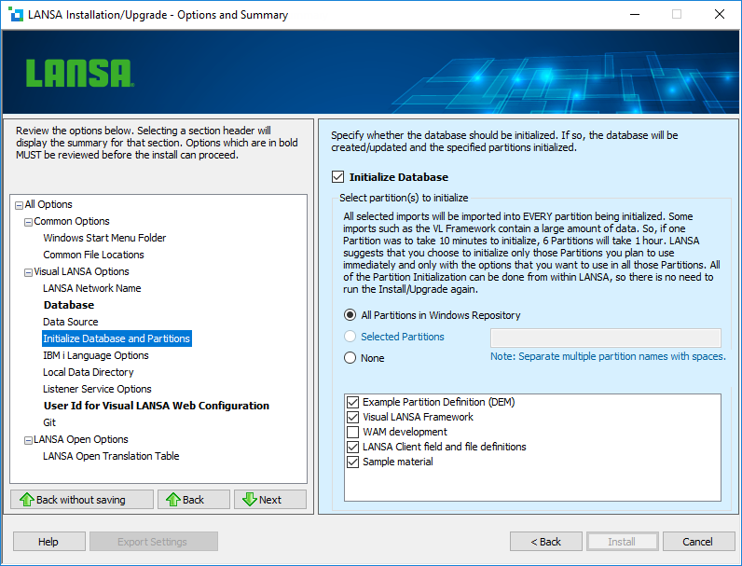
Task: Uncheck the Initialize Database checkbox
Action: coord(337,177)
